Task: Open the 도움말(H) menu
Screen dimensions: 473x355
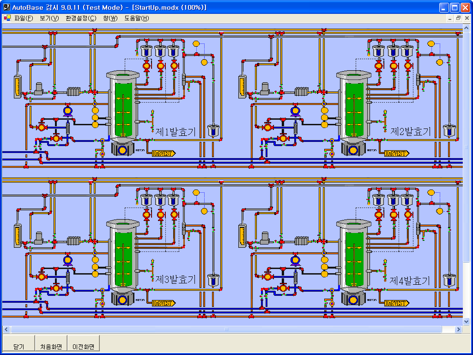Action: (x=136, y=18)
